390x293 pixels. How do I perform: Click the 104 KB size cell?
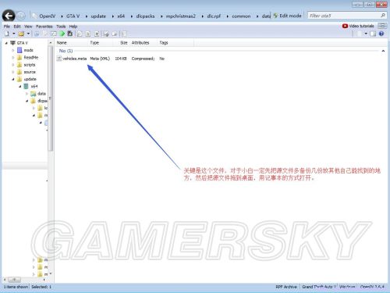[x=121, y=59]
